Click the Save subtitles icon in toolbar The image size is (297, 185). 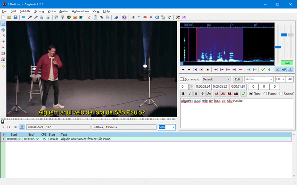coord(15,17)
